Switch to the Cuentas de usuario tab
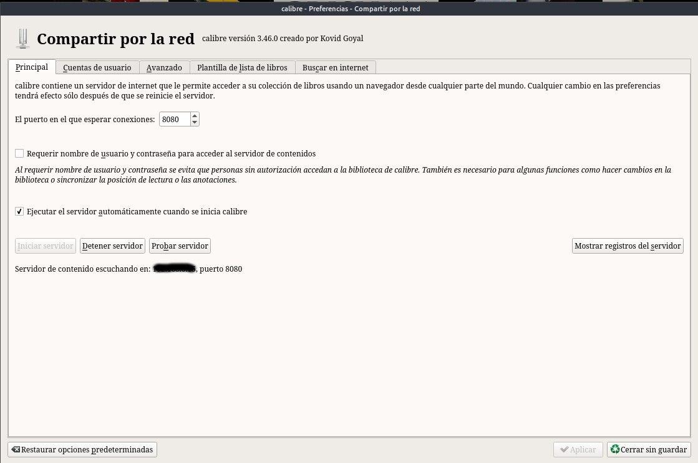 pyautogui.click(x=97, y=67)
